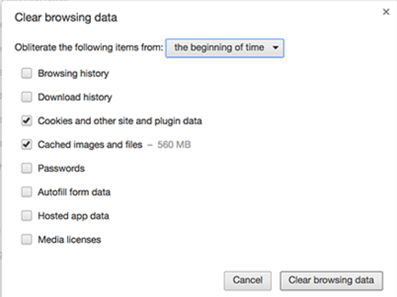Close the dialog with the X icon

click(x=386, y=12)
